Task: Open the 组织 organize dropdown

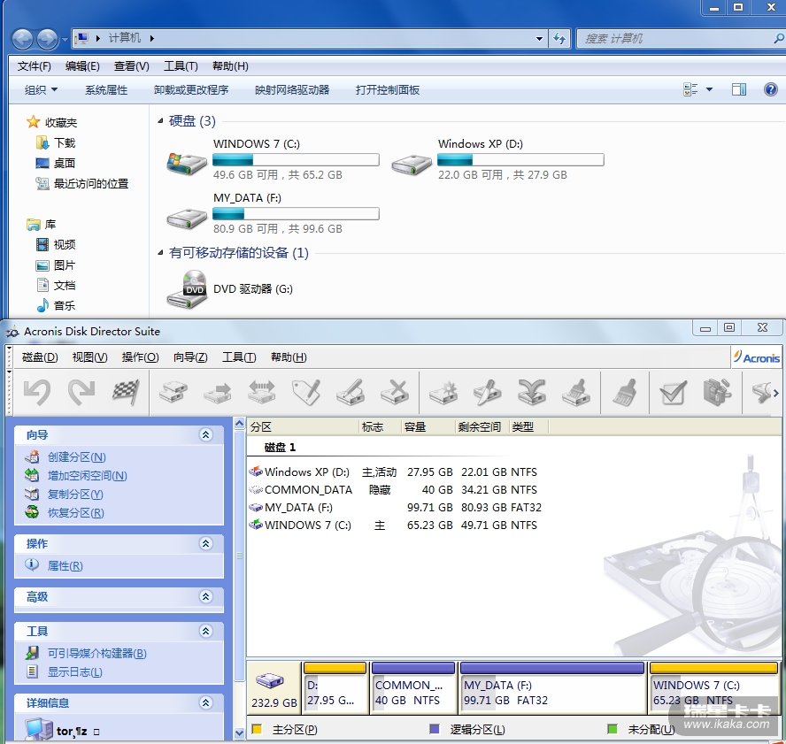Action: (41, 90)
